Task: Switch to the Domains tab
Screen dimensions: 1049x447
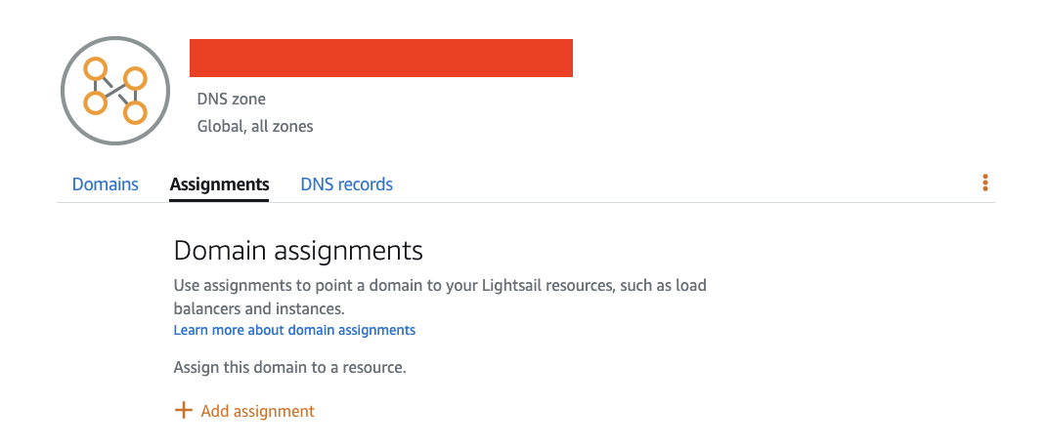Action: click(106, 184)
